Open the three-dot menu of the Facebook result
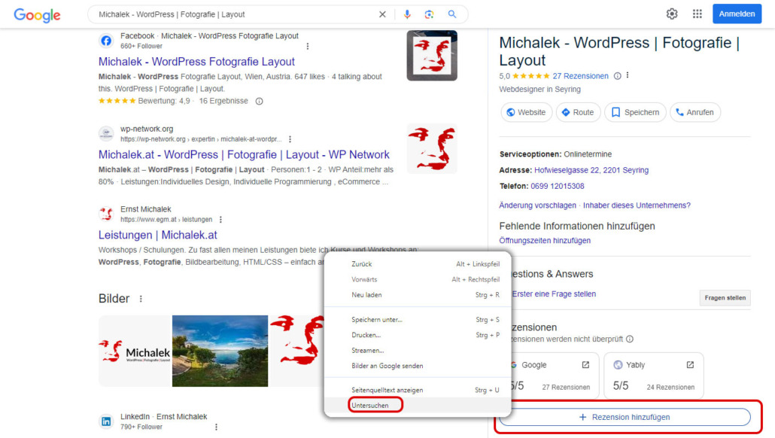The image size is (775, 438). point(308,46)
